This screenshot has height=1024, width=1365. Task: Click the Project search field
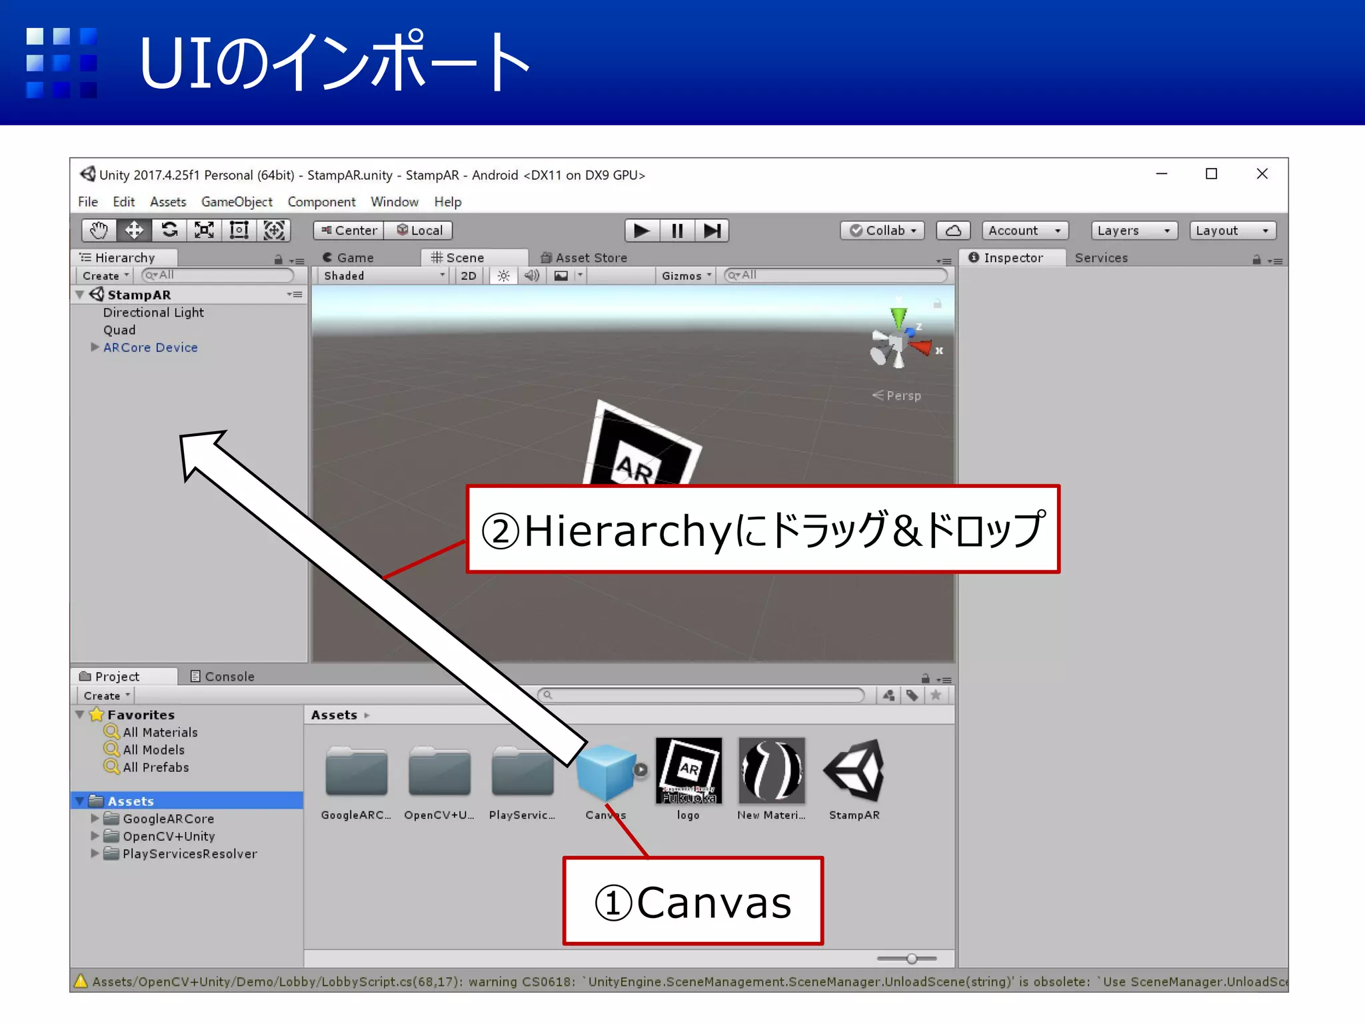(x=701, y=695)
